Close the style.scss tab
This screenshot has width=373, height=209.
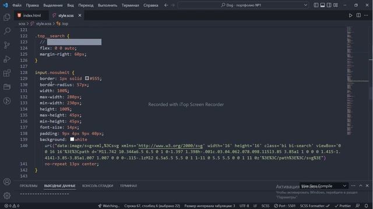coord(80,16)
